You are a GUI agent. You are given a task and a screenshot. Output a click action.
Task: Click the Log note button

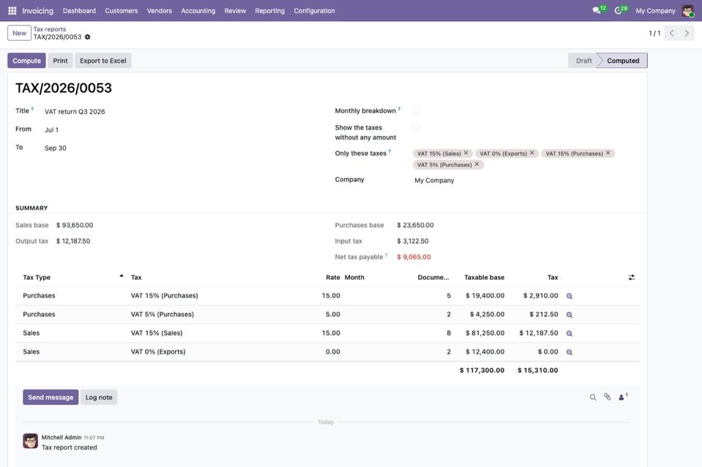tap(99, 398)
